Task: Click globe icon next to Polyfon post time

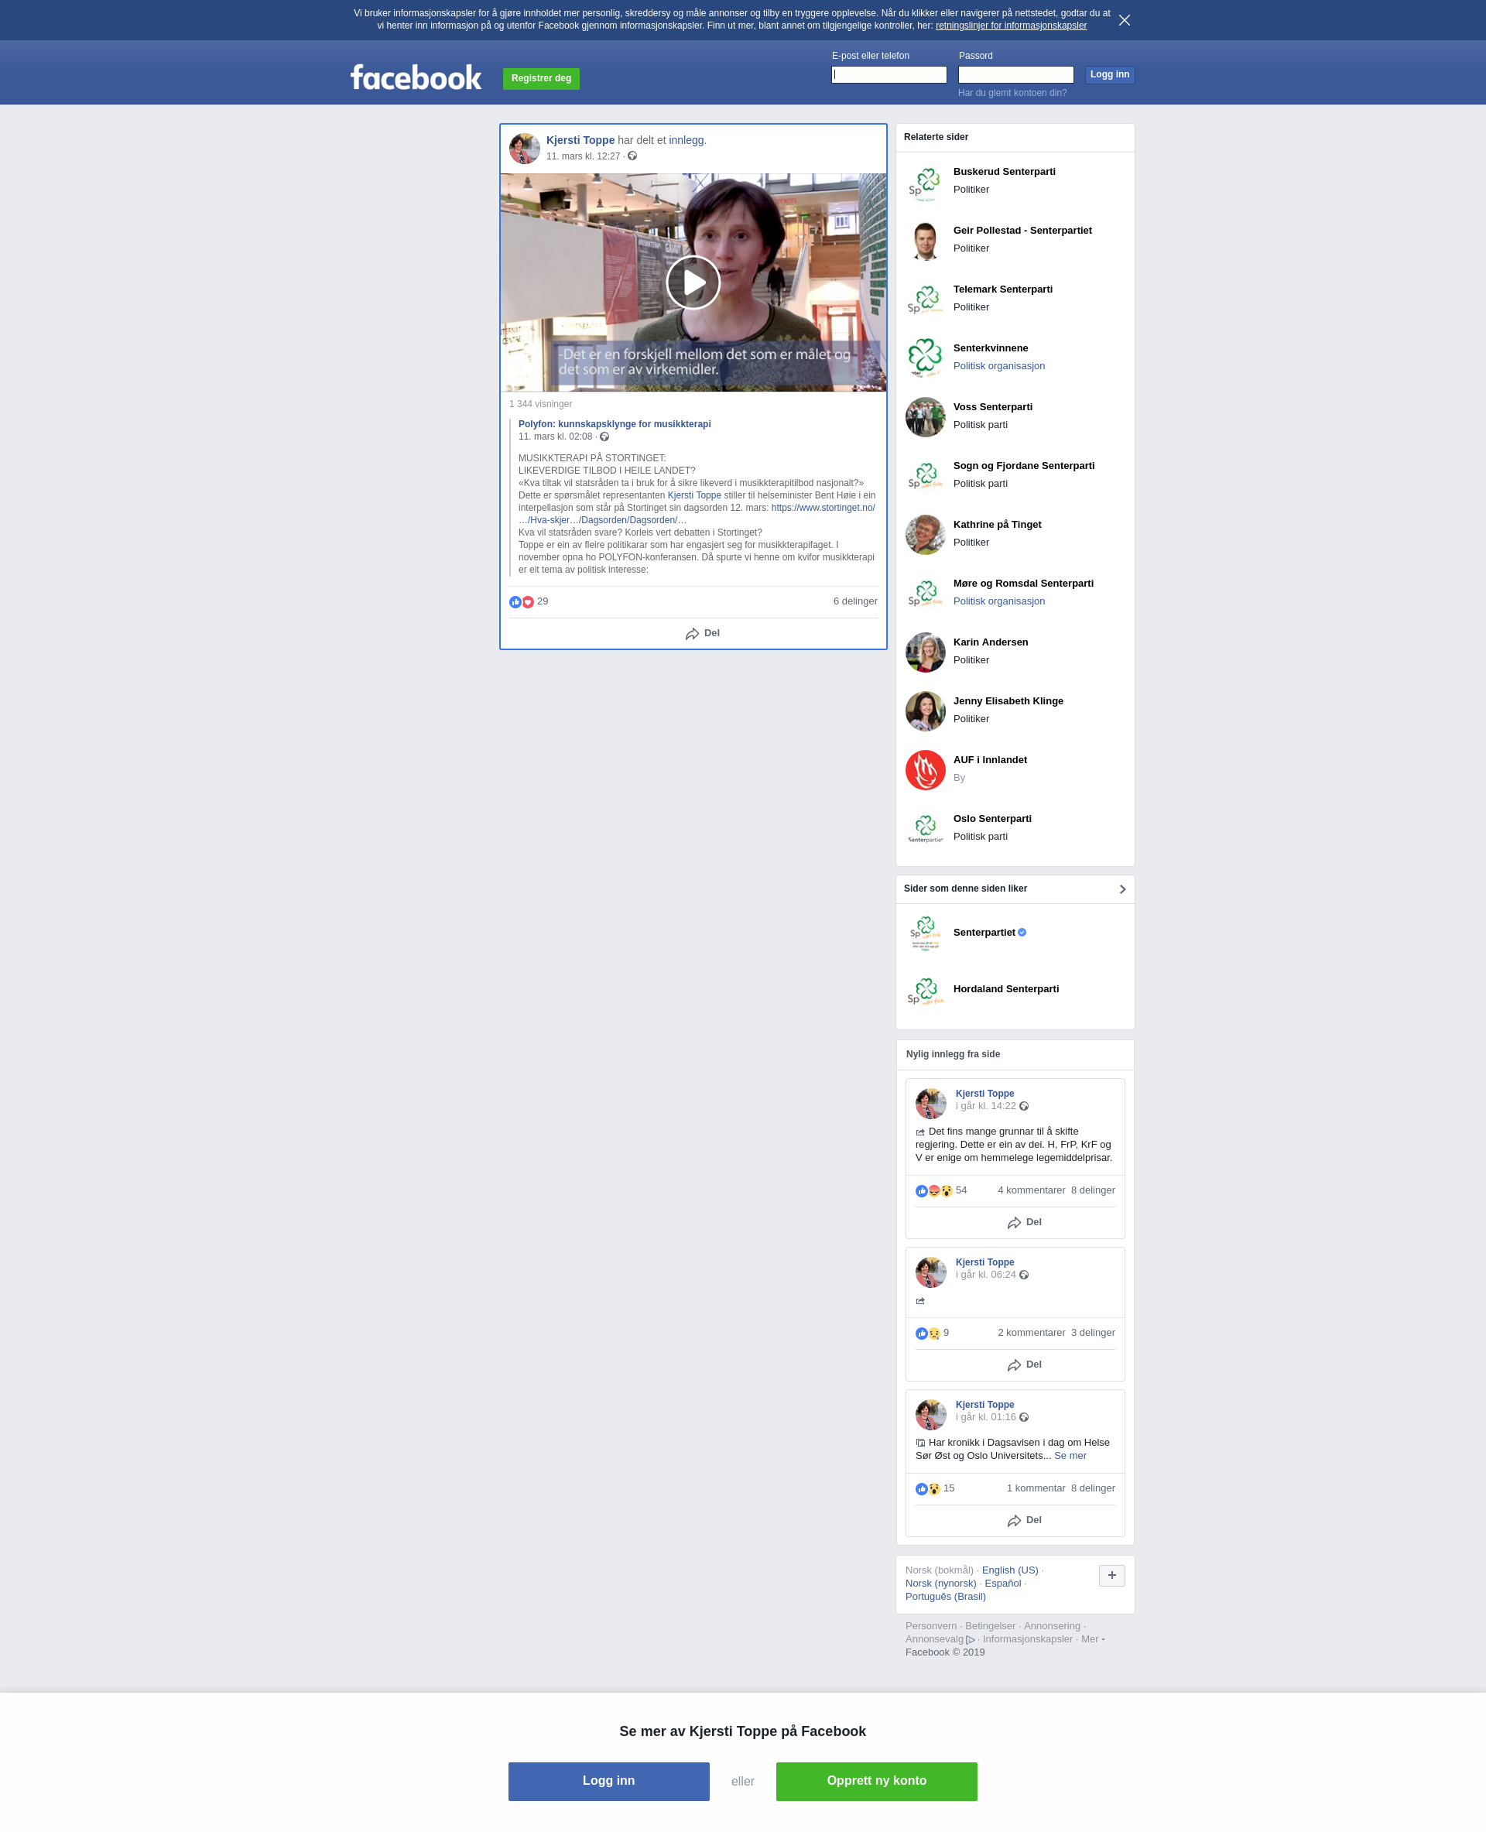Action: click(604, 437)
